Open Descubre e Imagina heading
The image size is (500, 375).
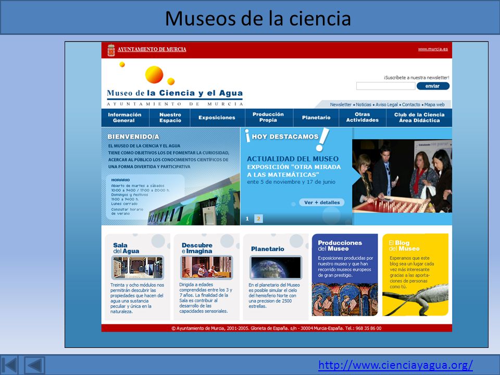click(197, 248)
